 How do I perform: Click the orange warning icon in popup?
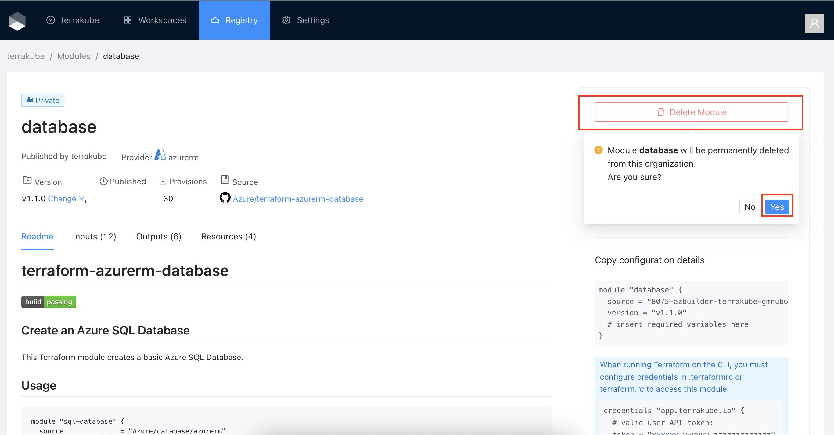(x=598, y=150)
